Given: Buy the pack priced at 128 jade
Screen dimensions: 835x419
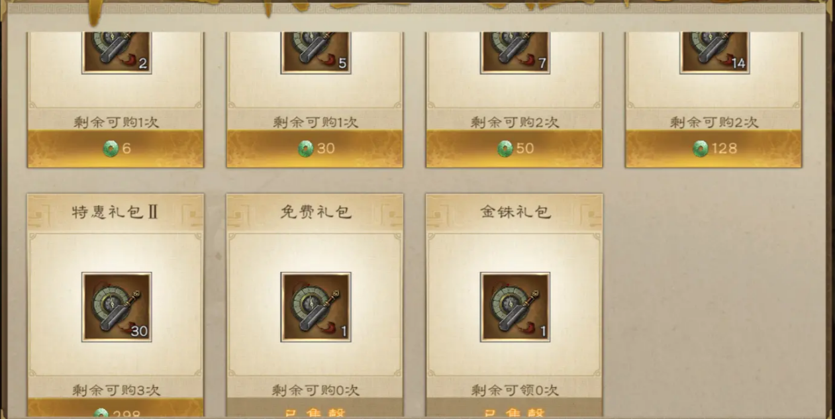Looking at the screenshot, I should click(714, 149).
